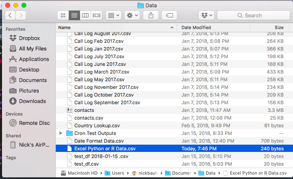The width and height of the screenshot is (293, 179).
Task: Click in the Search field
Action: [253, 15]
